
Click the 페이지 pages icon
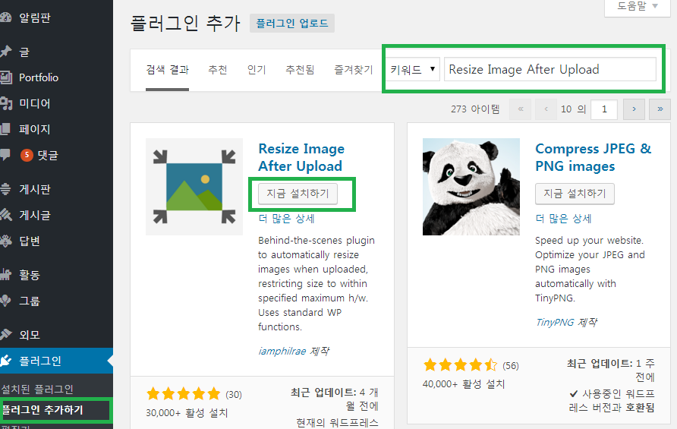pyautogui.click(x=6, y=129)
